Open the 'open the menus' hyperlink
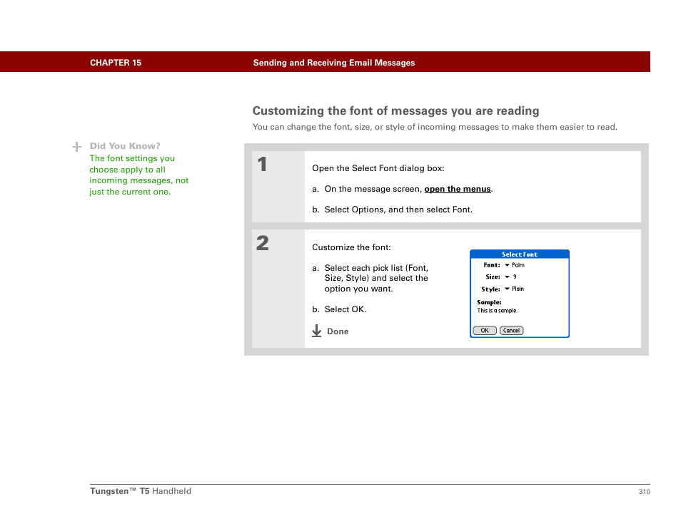Viewport: 681px width, 526px height. click(x=458, y=189)
